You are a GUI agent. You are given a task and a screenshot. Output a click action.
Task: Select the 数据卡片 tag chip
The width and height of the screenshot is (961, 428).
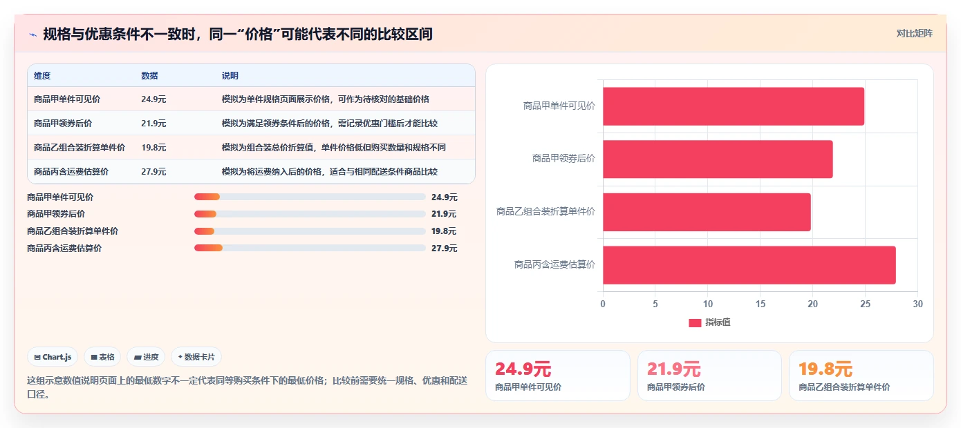[x=196, y=357]
